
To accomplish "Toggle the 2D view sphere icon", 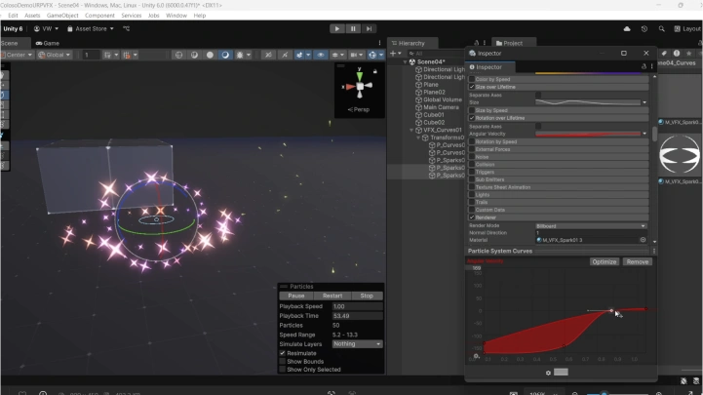I will point(178,55).
